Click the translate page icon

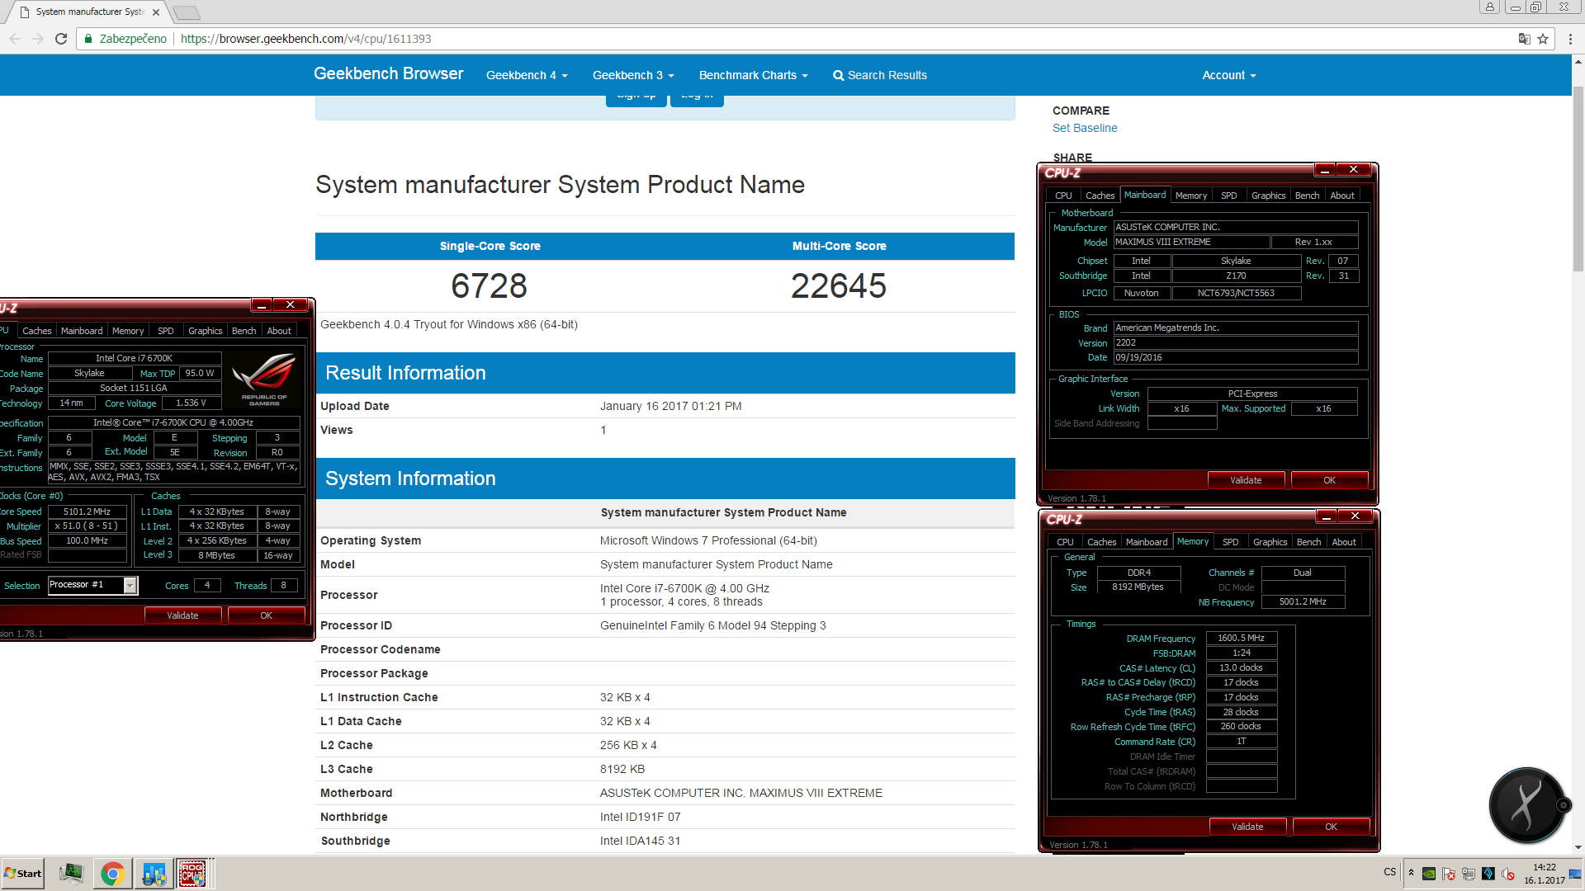pos(1524,39)
